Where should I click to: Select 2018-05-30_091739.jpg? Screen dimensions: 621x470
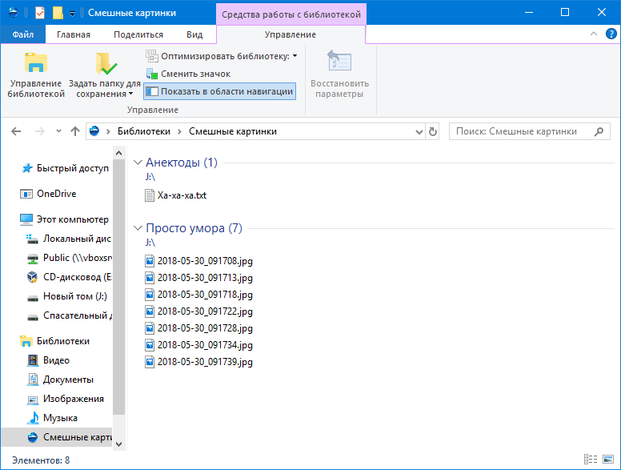pyautogui.click(x=198, y=362)
